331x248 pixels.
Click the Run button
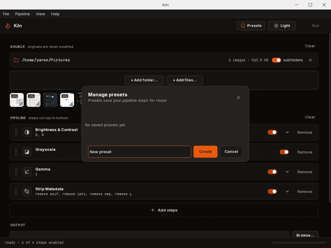(x=313, y=26)
